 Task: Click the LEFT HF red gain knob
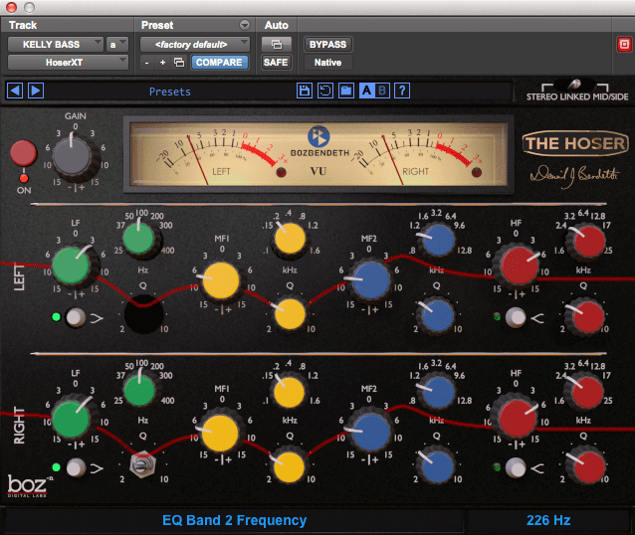519,266
